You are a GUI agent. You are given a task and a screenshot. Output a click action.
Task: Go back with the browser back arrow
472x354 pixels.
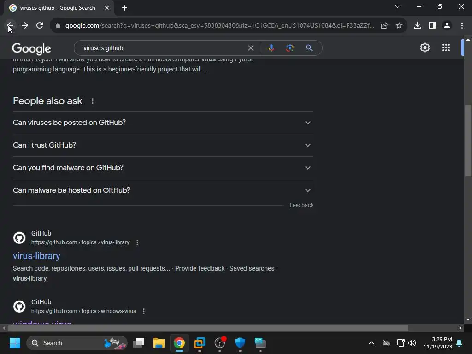click(x=10, y=26)
